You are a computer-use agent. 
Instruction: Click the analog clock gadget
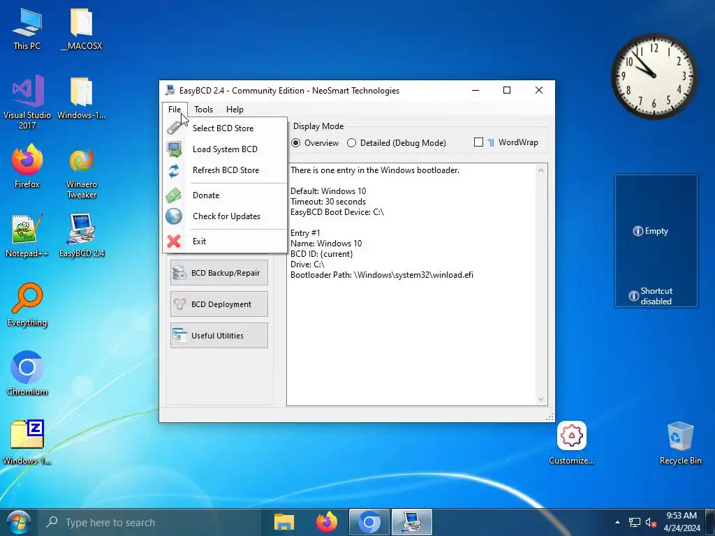654,75
